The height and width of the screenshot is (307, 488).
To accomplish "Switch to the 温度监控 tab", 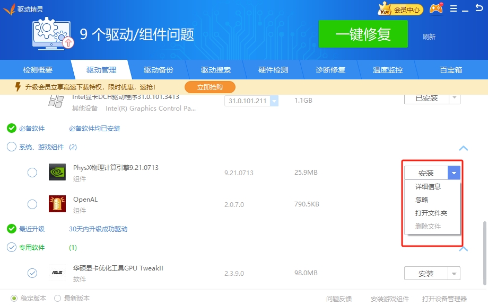I will tap(388, 70).
